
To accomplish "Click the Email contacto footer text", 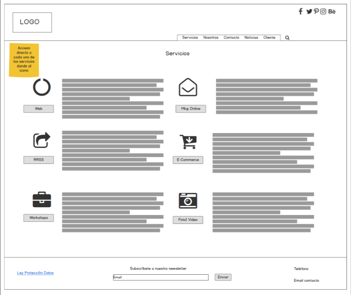I will point(307,280).
